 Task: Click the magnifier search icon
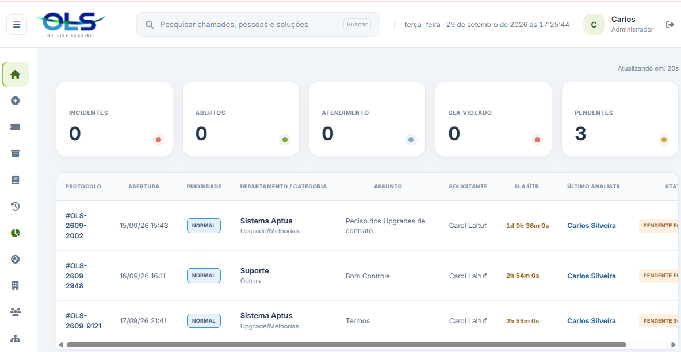coord(150,25)
